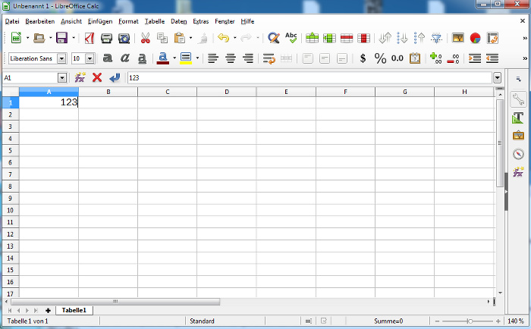Screen dimensions: 531x329
Task: Select column C header
Action: click(x=168, y=92)
